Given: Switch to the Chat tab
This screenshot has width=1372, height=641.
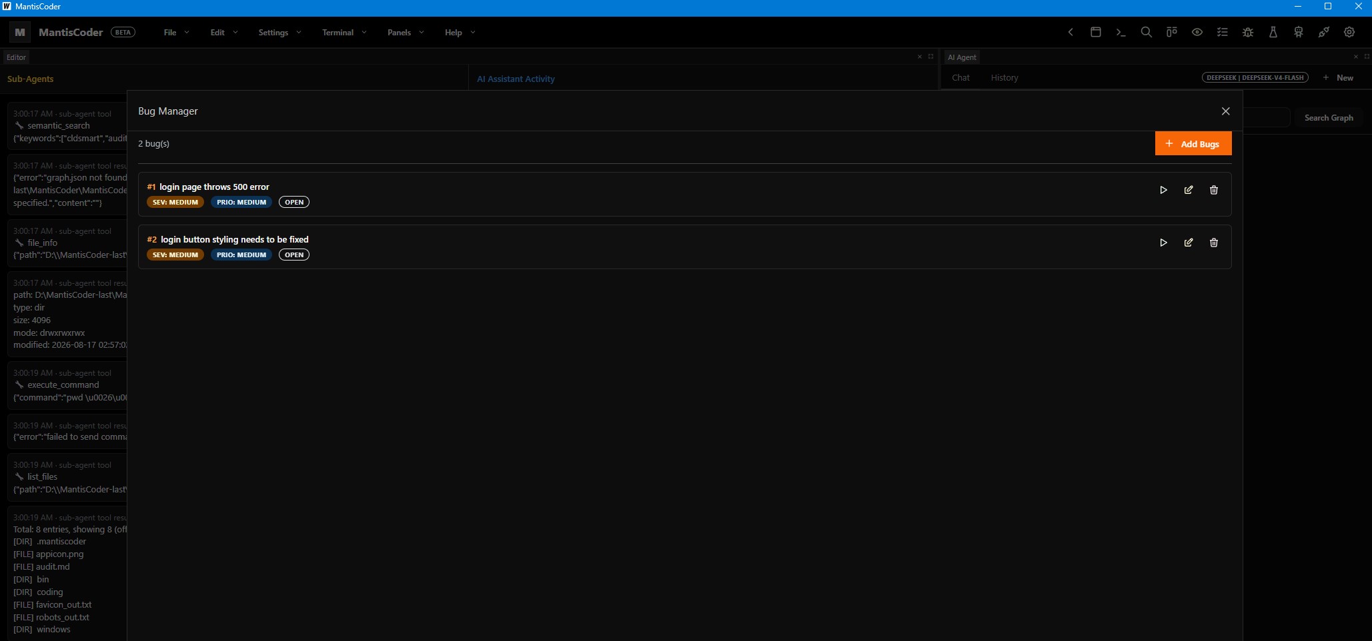Looking at the screenshot, I should point(960,78).
